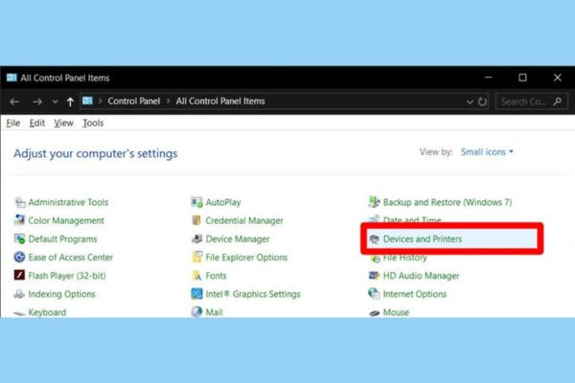Click the Default Programs icon

(19, 239)
